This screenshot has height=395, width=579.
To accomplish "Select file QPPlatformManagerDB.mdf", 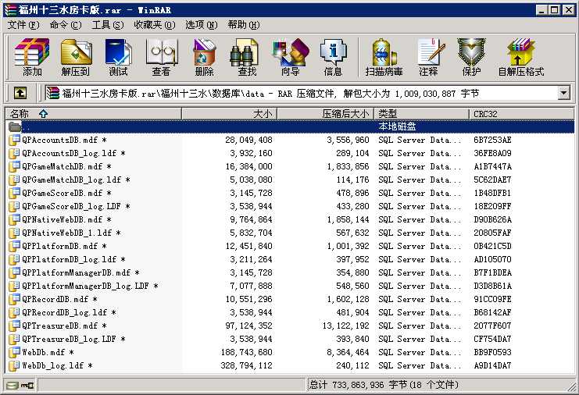I will tap(80, 272).
